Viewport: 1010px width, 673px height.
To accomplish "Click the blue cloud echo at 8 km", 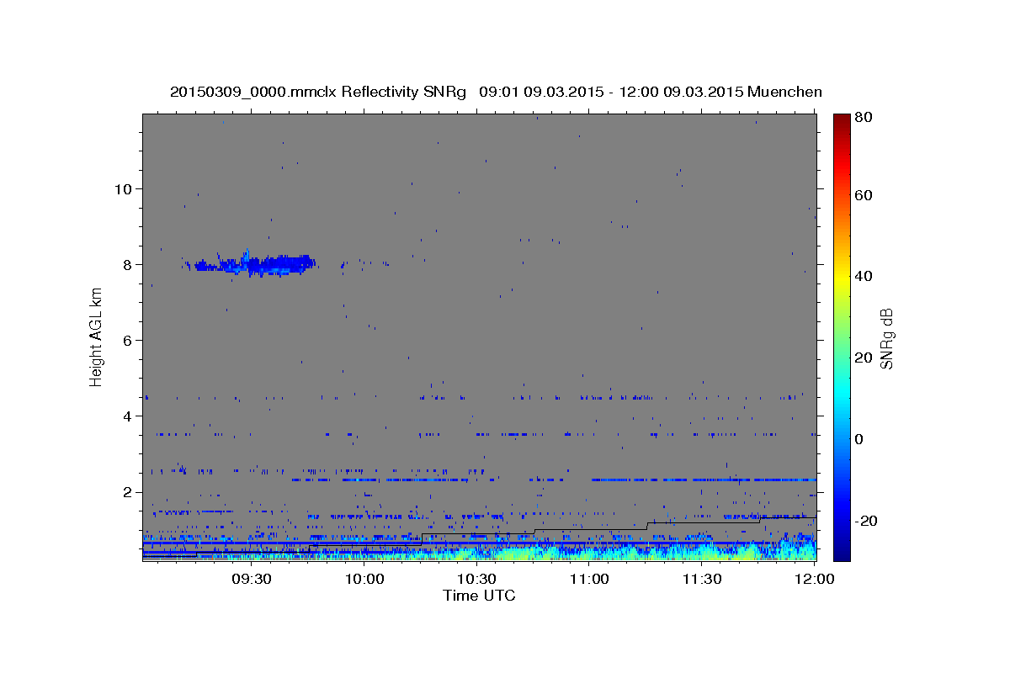I will (x=255, y=265).
